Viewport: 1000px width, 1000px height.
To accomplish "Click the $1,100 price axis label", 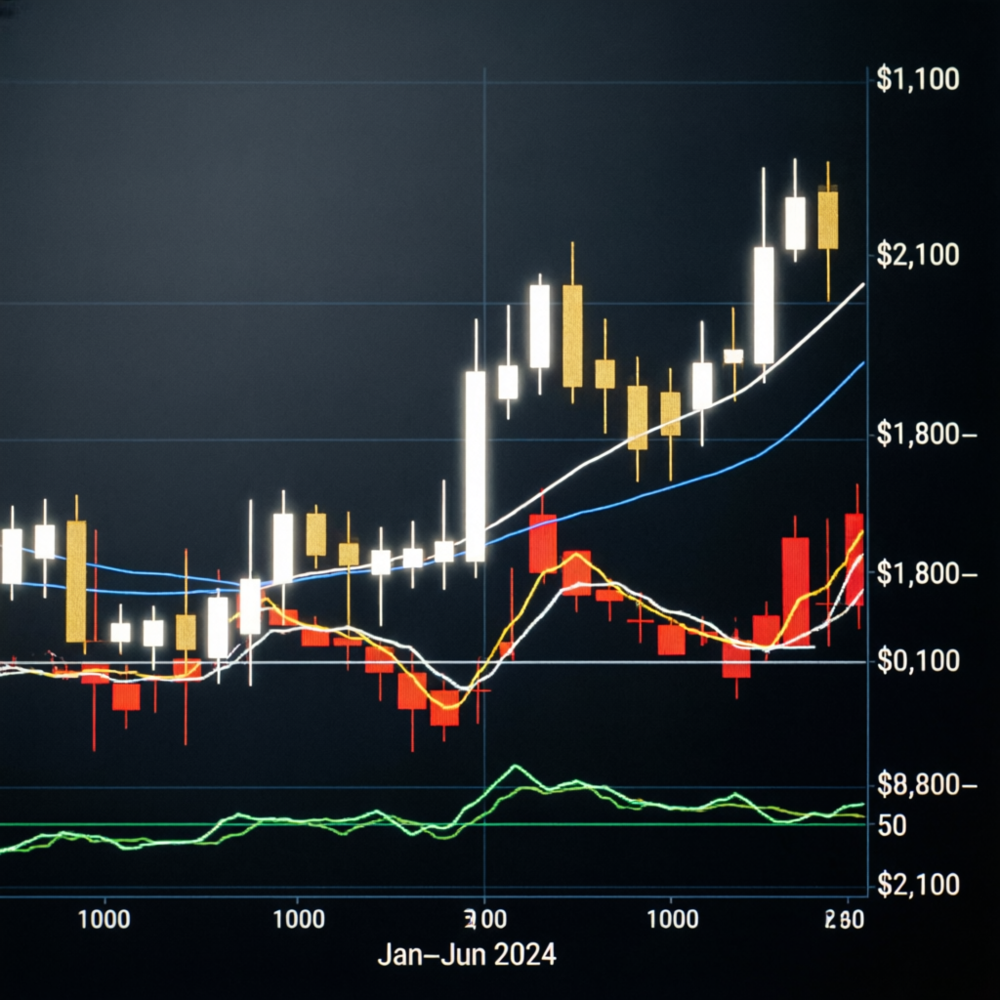I will click(x=918, y=79).
